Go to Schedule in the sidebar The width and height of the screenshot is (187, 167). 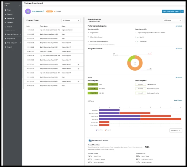coord(10,22)
